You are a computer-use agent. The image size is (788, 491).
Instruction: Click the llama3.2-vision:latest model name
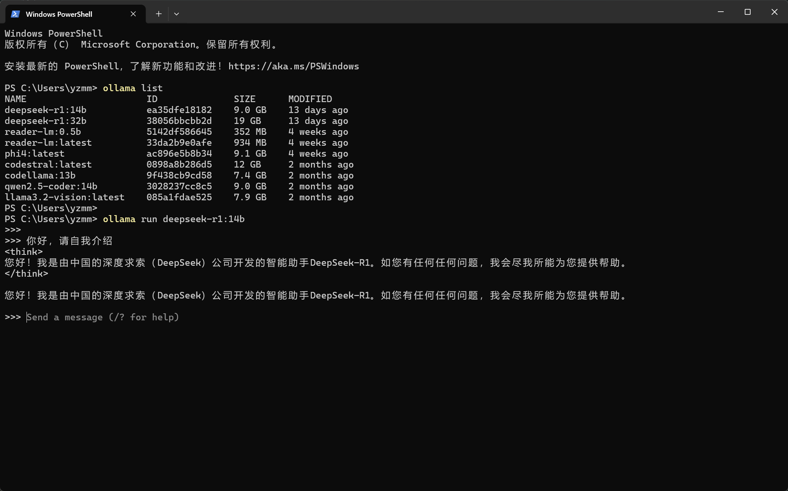(x=65, y=197)
